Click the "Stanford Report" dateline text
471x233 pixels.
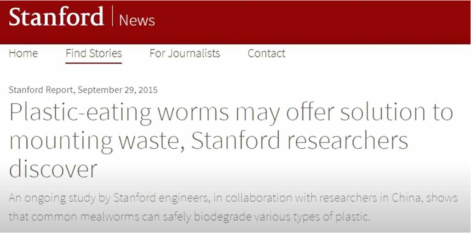(41, 90)
